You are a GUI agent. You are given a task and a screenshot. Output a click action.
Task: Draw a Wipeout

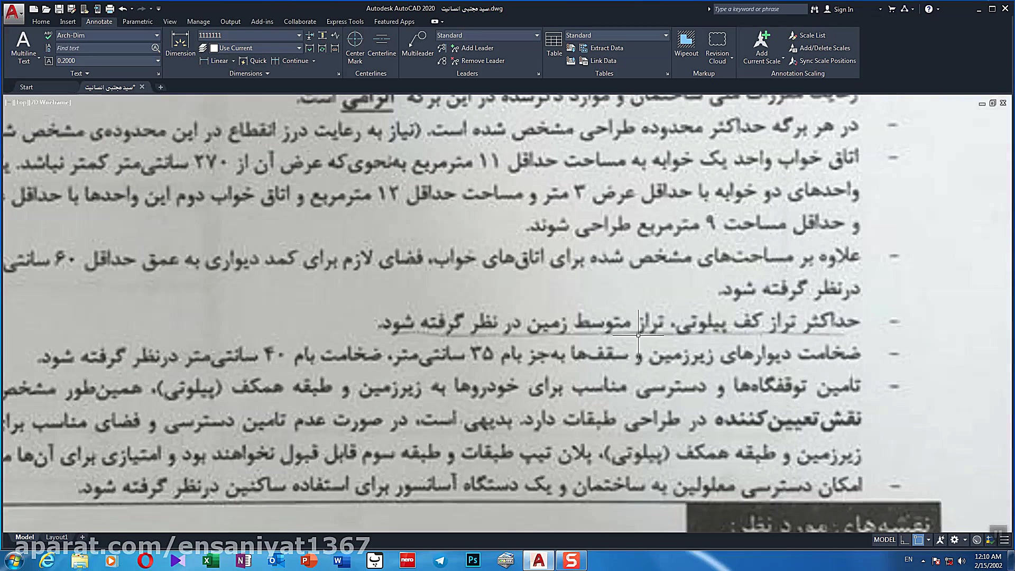click(x=686, y=45)
